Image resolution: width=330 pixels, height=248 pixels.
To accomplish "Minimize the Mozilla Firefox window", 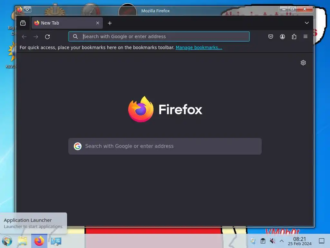I will coord(284,9).
